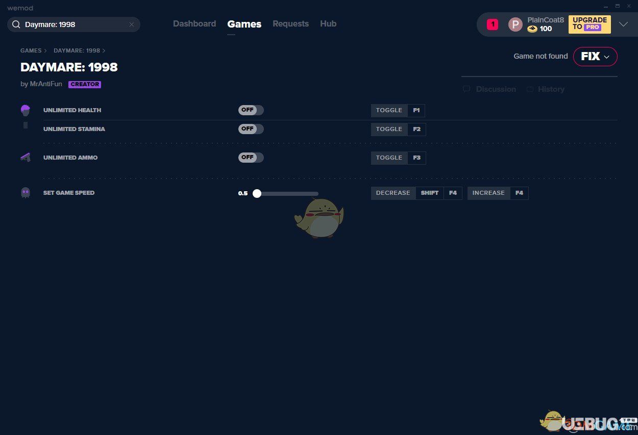
Task: Click the F2 hotkey label
Action: 417,129
